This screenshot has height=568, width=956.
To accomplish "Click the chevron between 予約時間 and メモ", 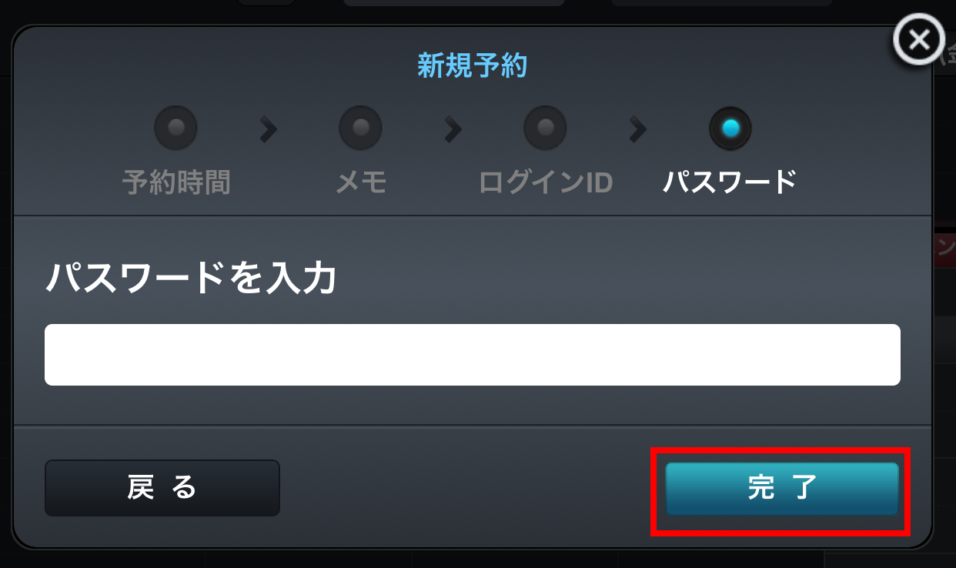I will (x=268, y=129).
